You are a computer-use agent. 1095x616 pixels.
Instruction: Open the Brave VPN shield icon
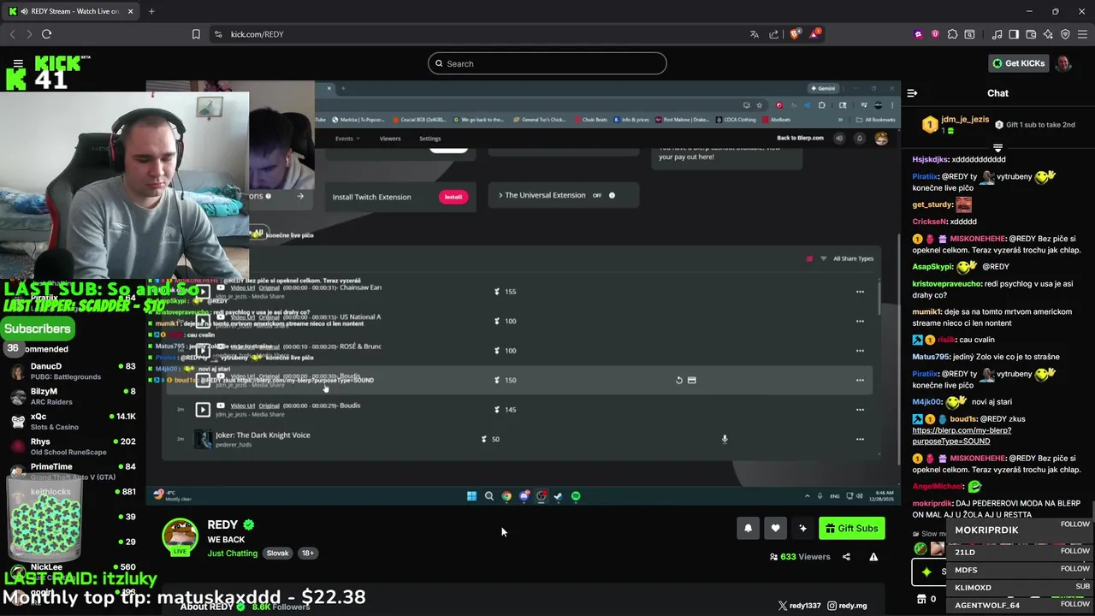(1065, 34)
